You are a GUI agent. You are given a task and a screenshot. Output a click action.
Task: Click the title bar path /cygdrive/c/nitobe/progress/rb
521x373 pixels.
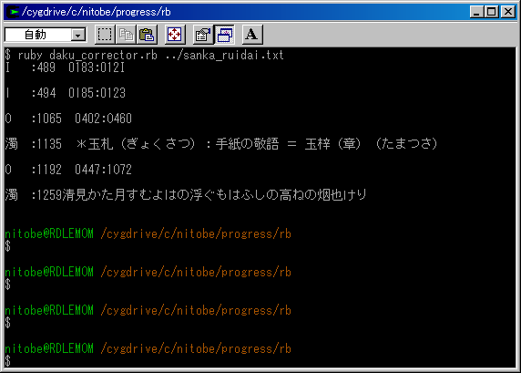pos(96,12)
